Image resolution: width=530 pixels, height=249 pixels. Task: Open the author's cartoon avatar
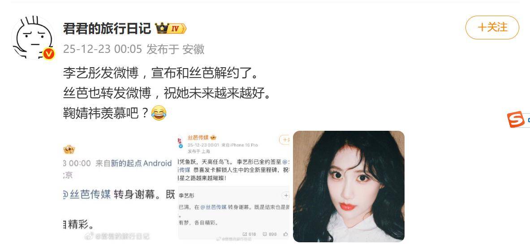[33, 38]
